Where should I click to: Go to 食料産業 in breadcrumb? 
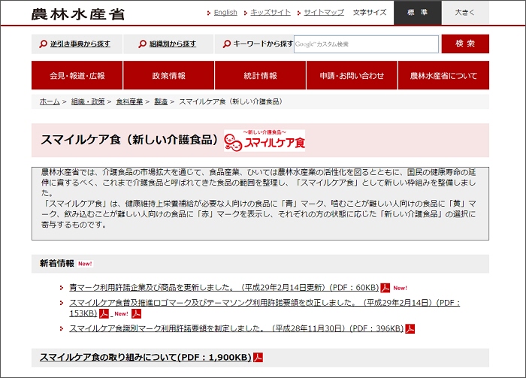point(129,101)
